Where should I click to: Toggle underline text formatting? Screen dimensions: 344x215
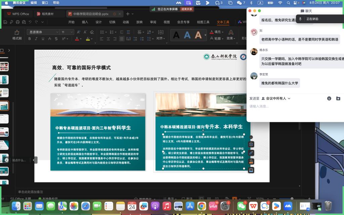click(x=43, y=39)
